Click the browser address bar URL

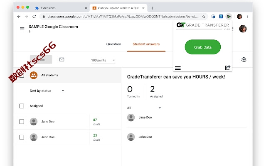pyautogui.click(x=123, y=17)
